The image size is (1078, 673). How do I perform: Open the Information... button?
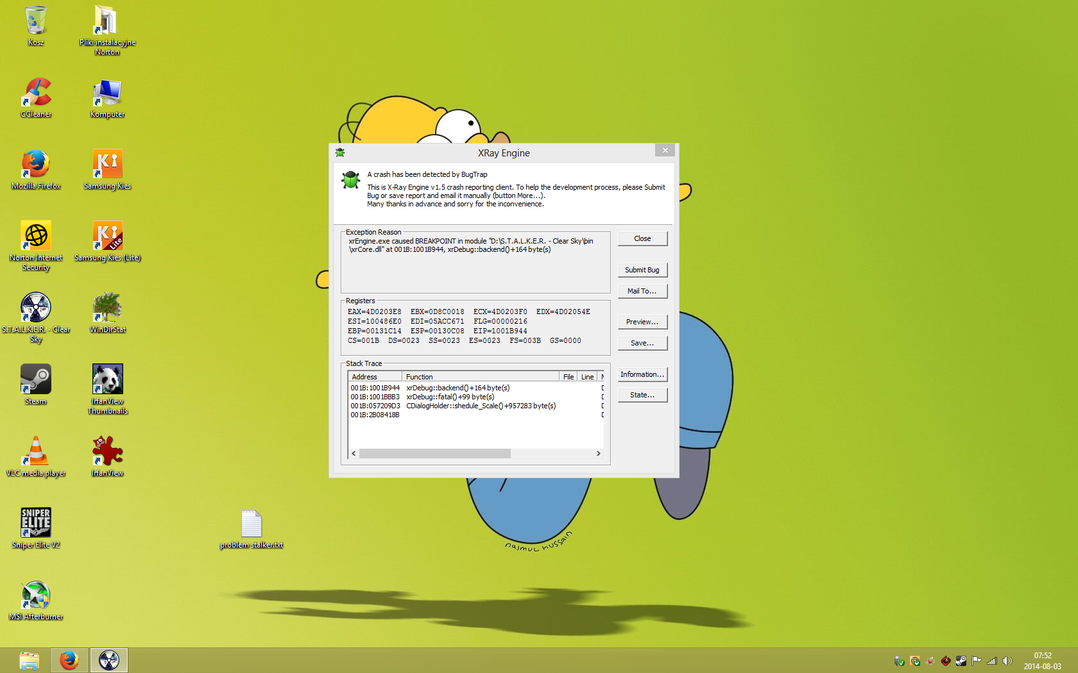point(642,374)
